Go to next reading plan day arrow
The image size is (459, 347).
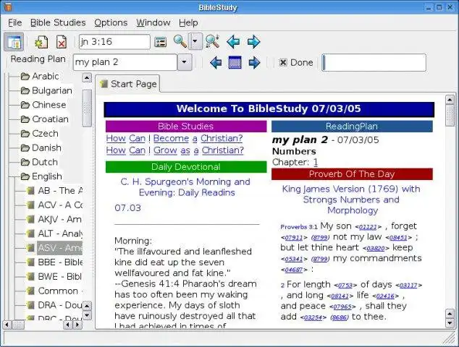(254, 63)
